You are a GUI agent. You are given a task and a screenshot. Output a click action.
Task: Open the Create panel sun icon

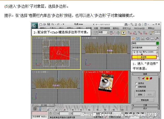(x=133, y=39)
